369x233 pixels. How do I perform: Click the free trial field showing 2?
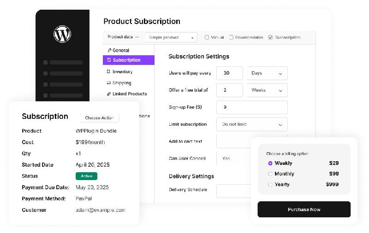[229, 90]
